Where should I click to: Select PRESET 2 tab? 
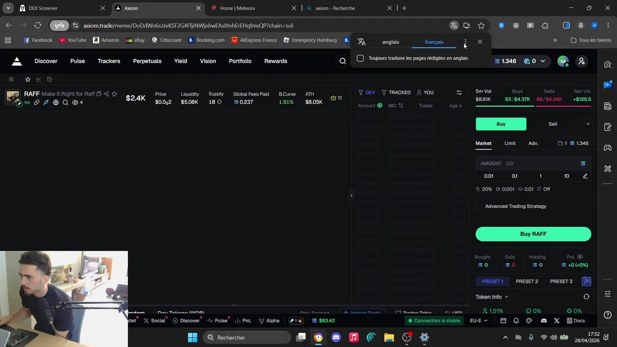pyautogui.click(x=527, y=281)
